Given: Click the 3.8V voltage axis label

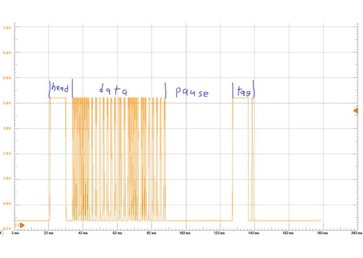Looking at the screenshot, I should (x=7, y=128).
